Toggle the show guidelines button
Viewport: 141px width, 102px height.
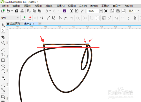124,11
